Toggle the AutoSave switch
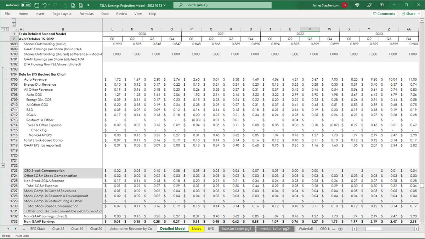 coord(25,5)
